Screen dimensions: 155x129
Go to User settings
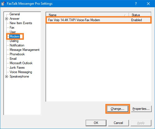coord(13,32)
